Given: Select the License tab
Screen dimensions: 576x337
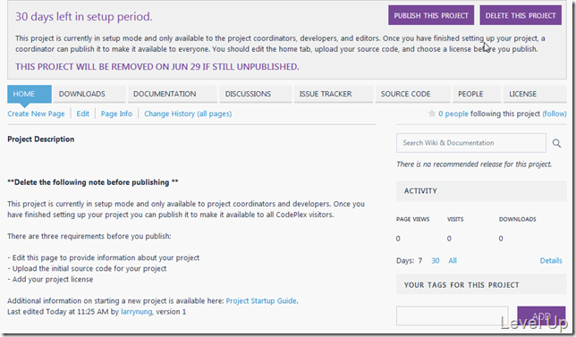Looking at the screenshot, I should coord(535,94).
